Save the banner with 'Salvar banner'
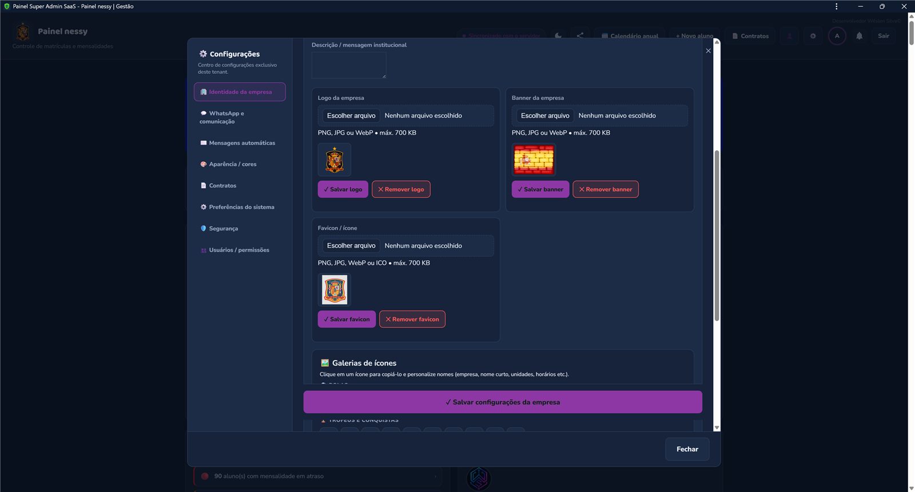The height and width of the screenshot is (492, 915). coord(540,189)
